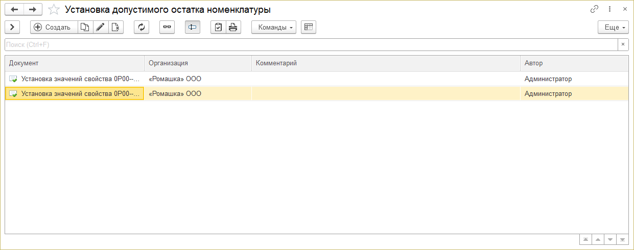Sort by the Организация column header
Viewport: 634px width, 250px height.
pyautogui.click(x=197, y=63)
